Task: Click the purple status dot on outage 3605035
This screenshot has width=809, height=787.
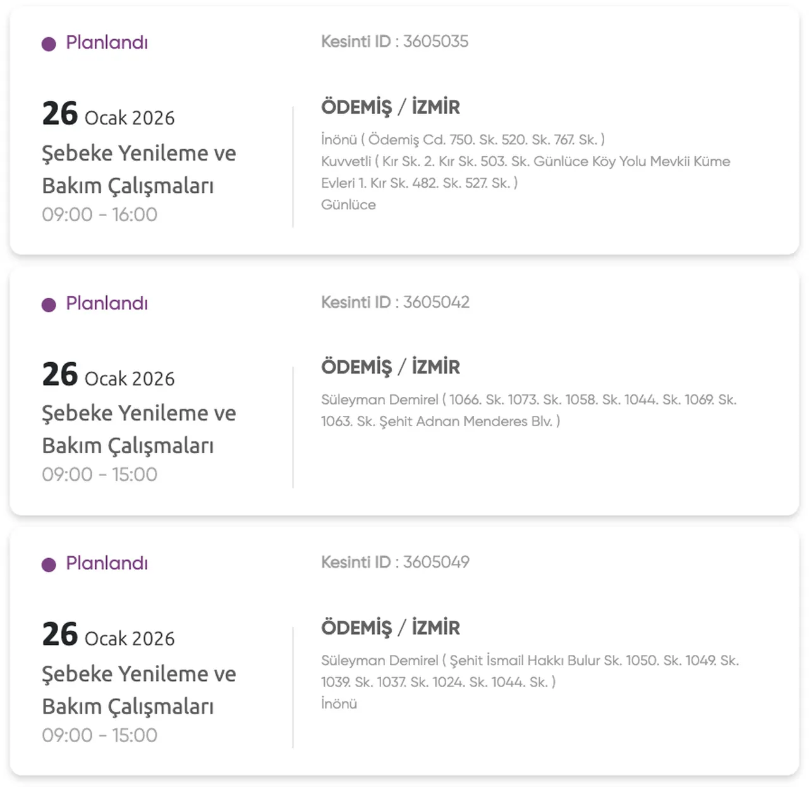Action: pyautogui.click(x=49, y=44)
